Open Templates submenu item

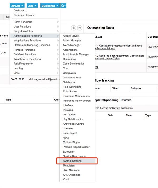69,165
